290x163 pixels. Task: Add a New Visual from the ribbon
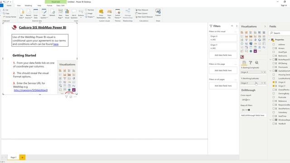pos(67,14)
